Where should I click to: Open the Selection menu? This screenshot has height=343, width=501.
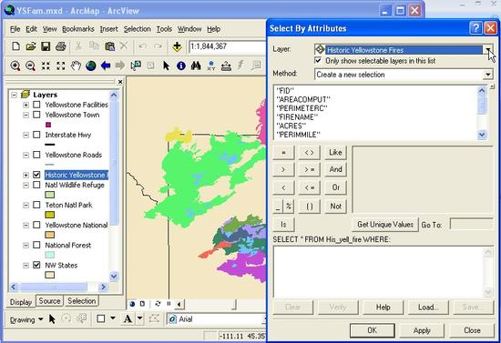pyautogui.click(x=137, y=29)
